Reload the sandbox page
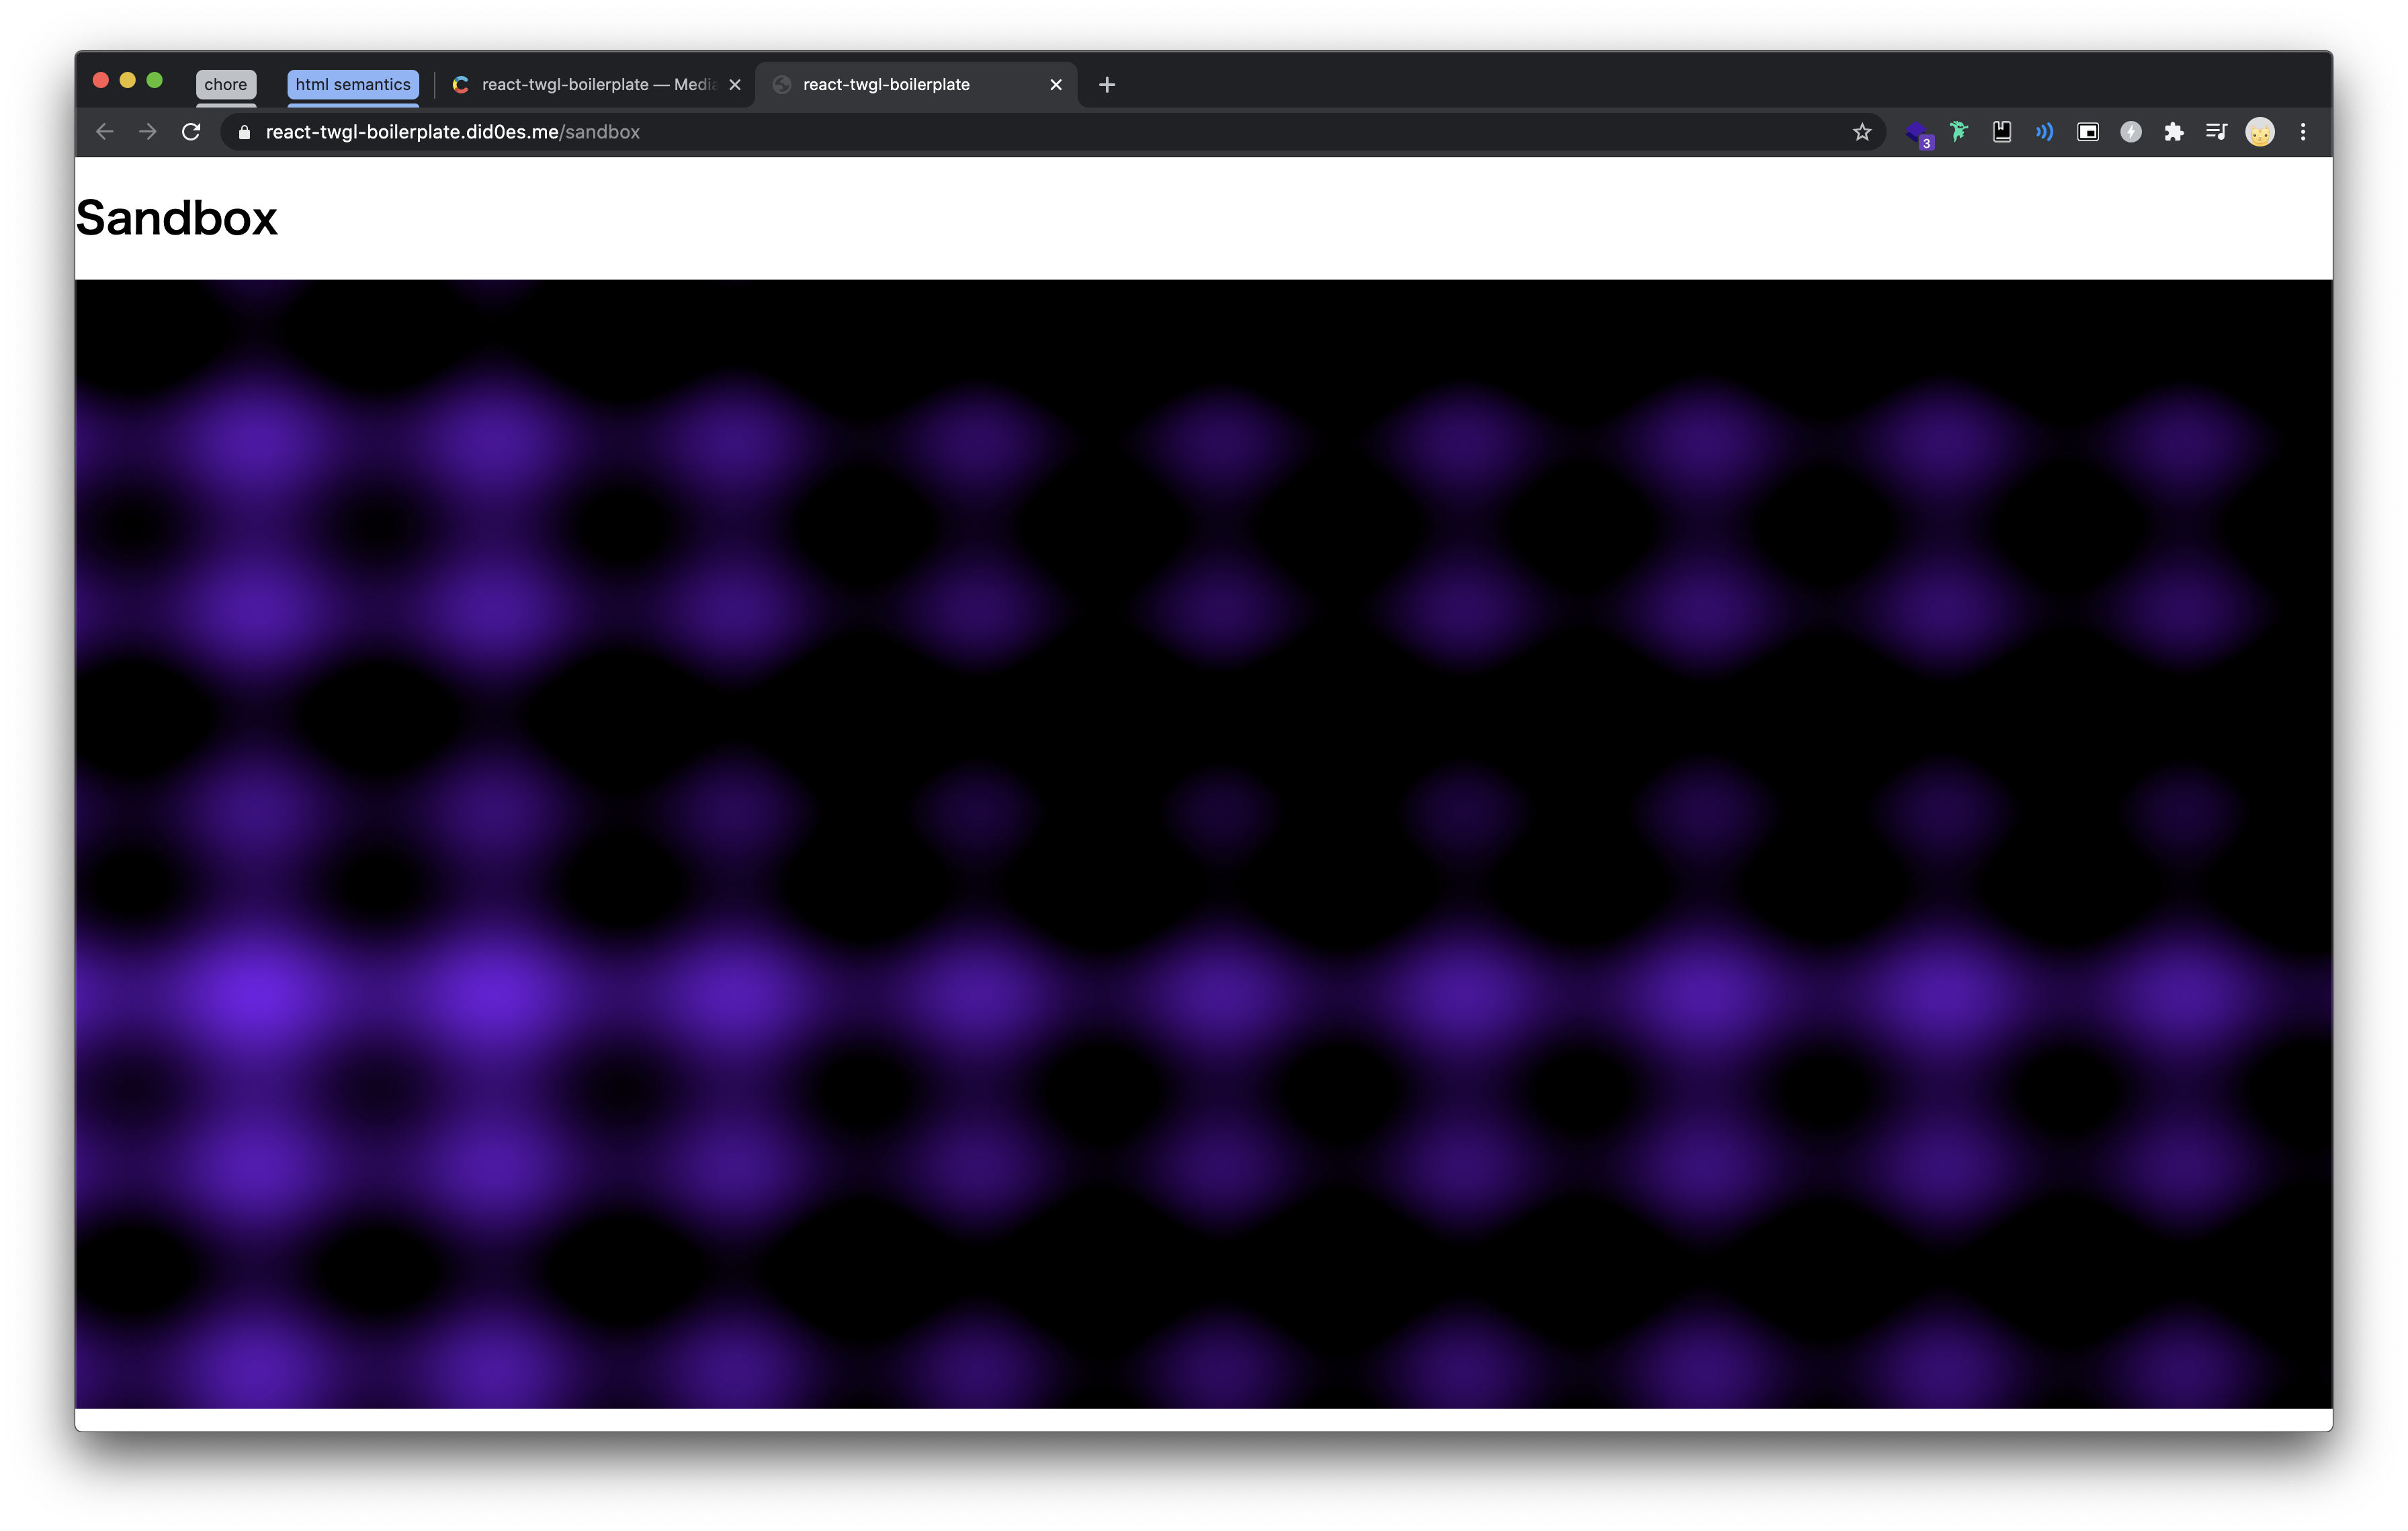Viewport: 2408px width, 1531px height. [191, 132]
